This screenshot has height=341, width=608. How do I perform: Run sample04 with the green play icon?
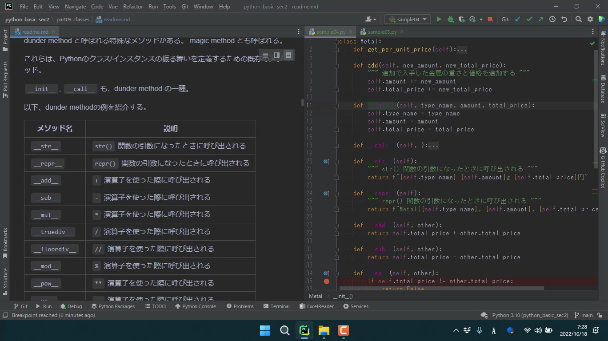[x=439, y=19]
